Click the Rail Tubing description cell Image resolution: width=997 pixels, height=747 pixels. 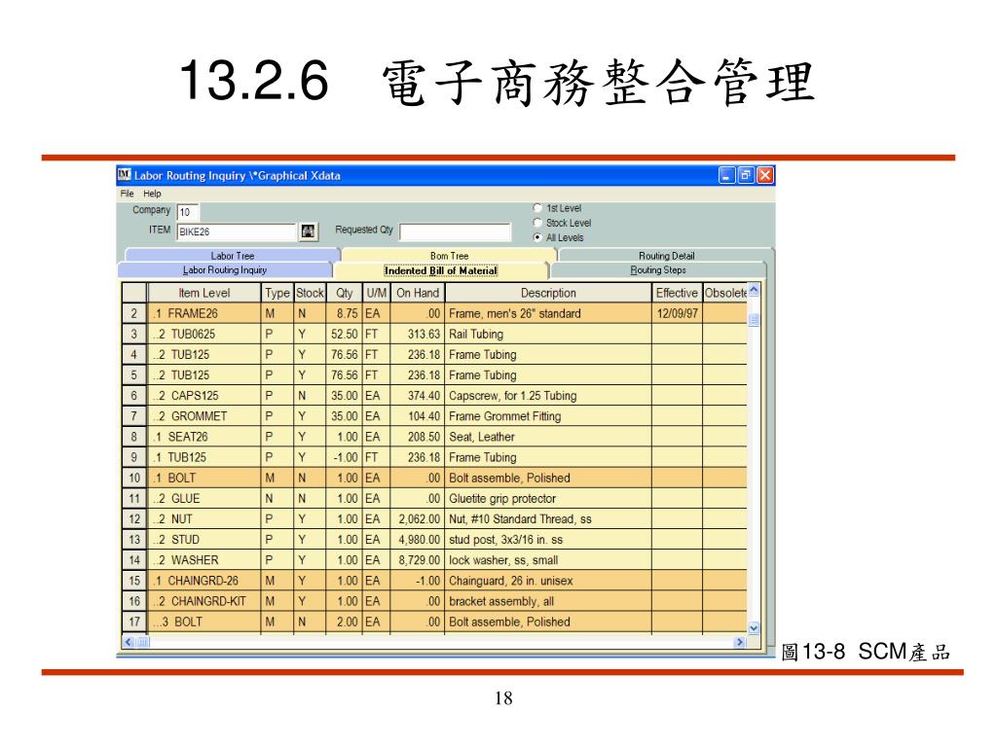click(548, 335)
